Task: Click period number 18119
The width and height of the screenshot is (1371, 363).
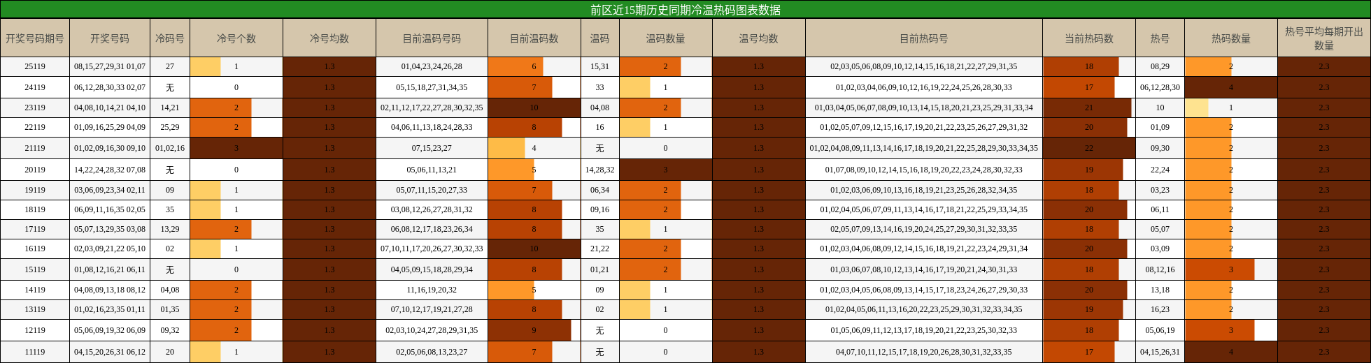Action: tap(35, 209)
